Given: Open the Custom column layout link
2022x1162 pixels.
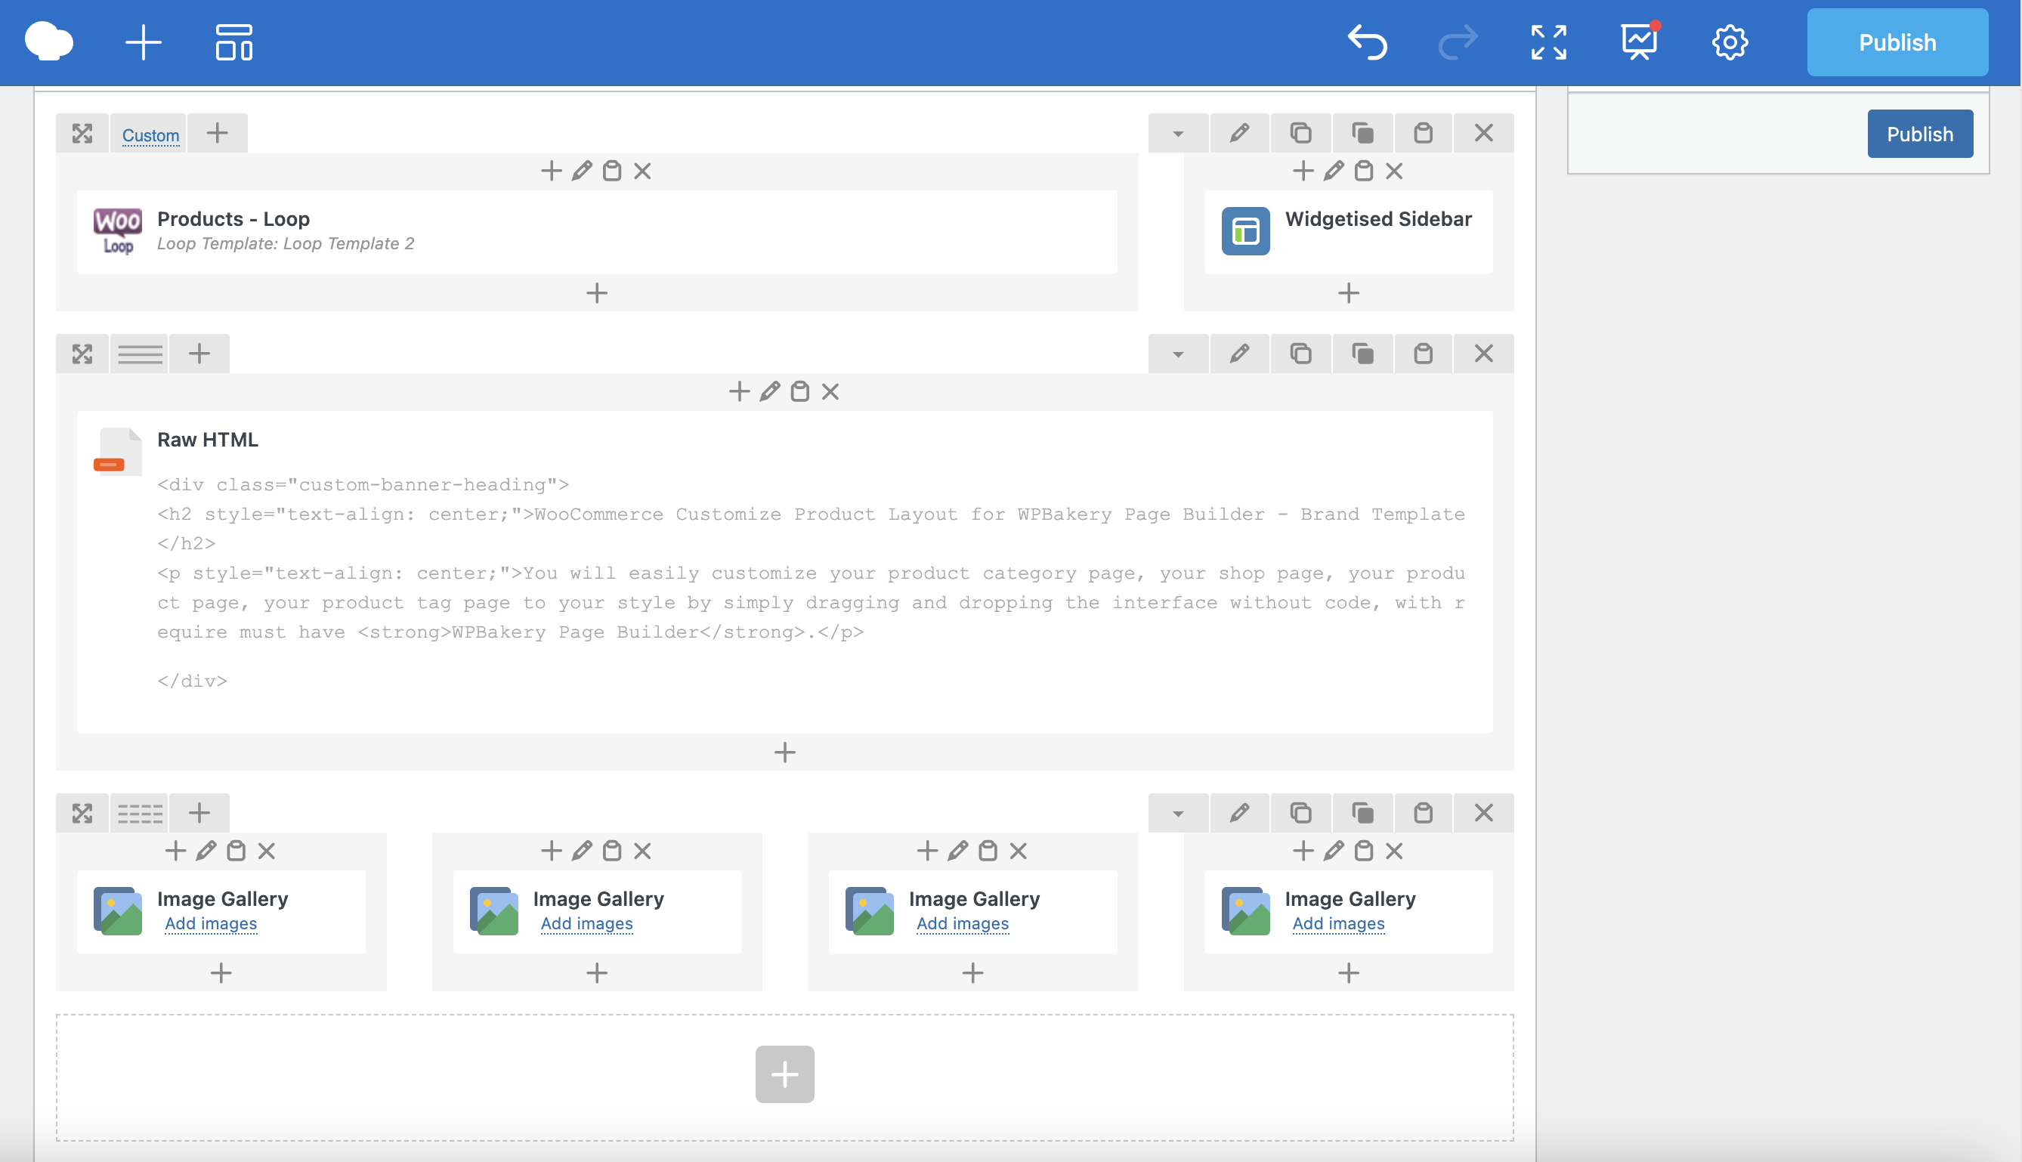Looking at the screenshot, I should click(x=150, y=135).
